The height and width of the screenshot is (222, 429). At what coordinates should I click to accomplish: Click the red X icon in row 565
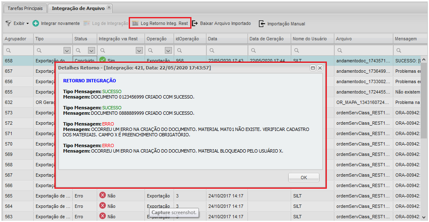click(103, 195)
